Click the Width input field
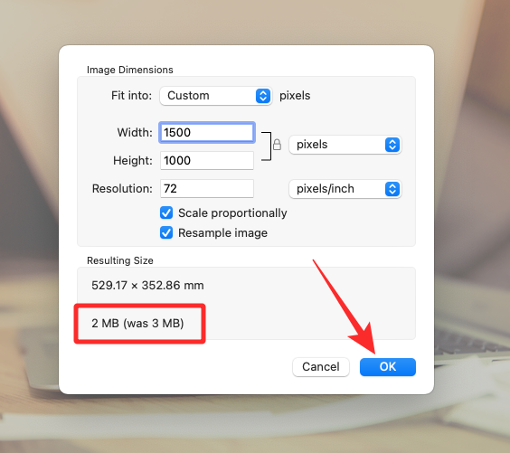The height and width of the screenshot is (453, 510). 207,132
